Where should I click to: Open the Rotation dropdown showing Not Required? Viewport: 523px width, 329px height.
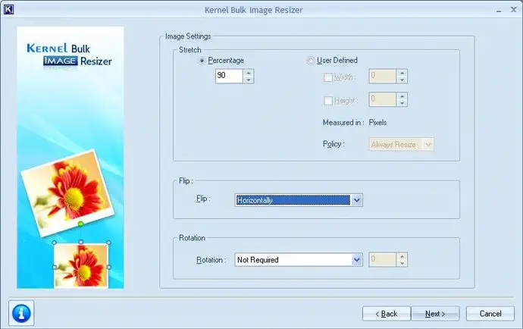pos(299,259)
